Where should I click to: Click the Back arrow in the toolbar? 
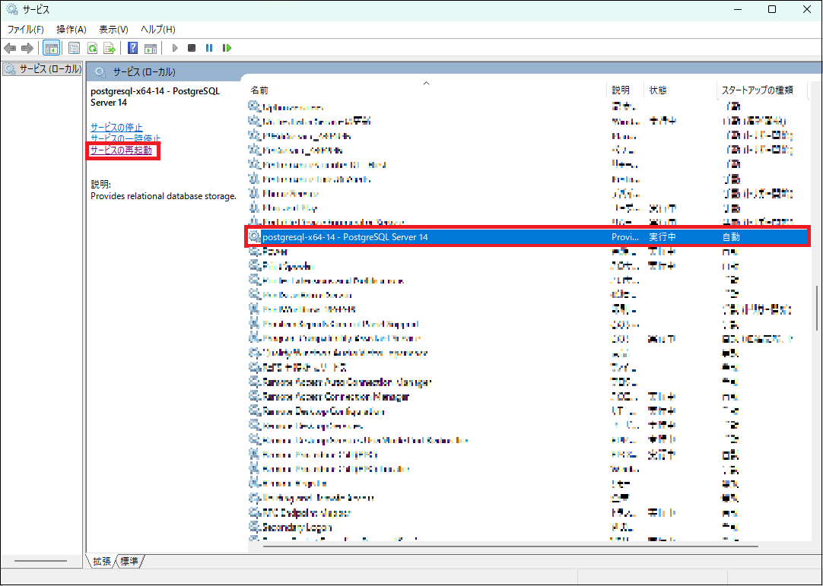tap(11, 48)
